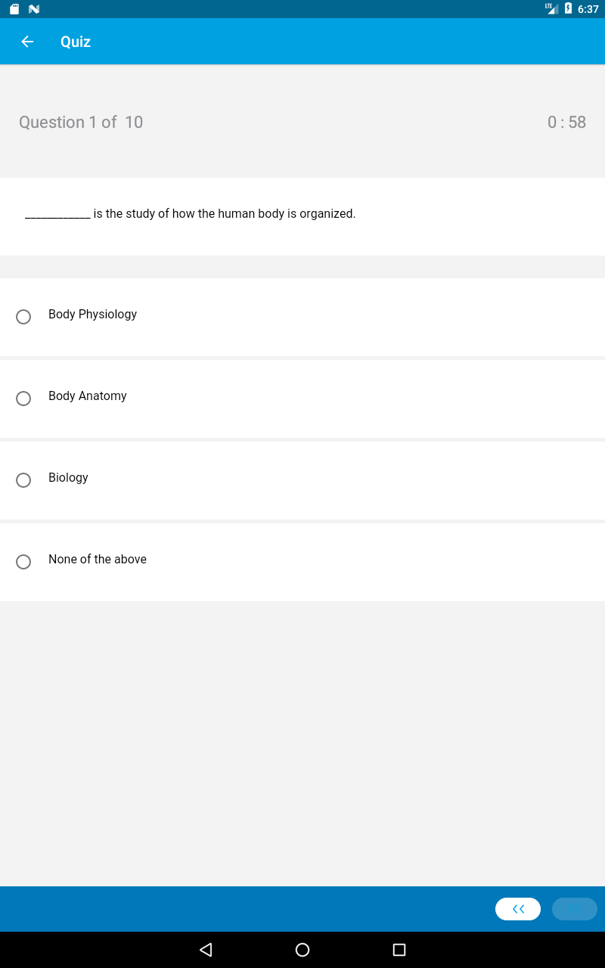Open recent apps square button
The image size is (605, 968).
pyautogui.click(x=399, y=949)
